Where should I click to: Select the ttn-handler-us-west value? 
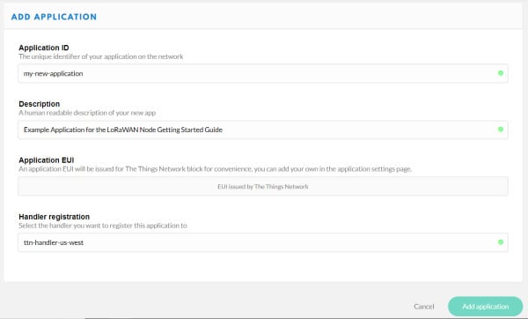[54, 243]
